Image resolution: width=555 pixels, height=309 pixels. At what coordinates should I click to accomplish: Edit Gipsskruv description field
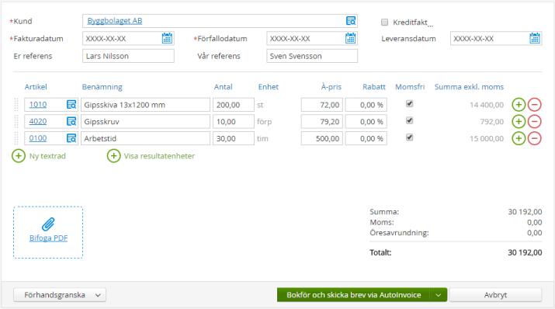click(145, 121)
